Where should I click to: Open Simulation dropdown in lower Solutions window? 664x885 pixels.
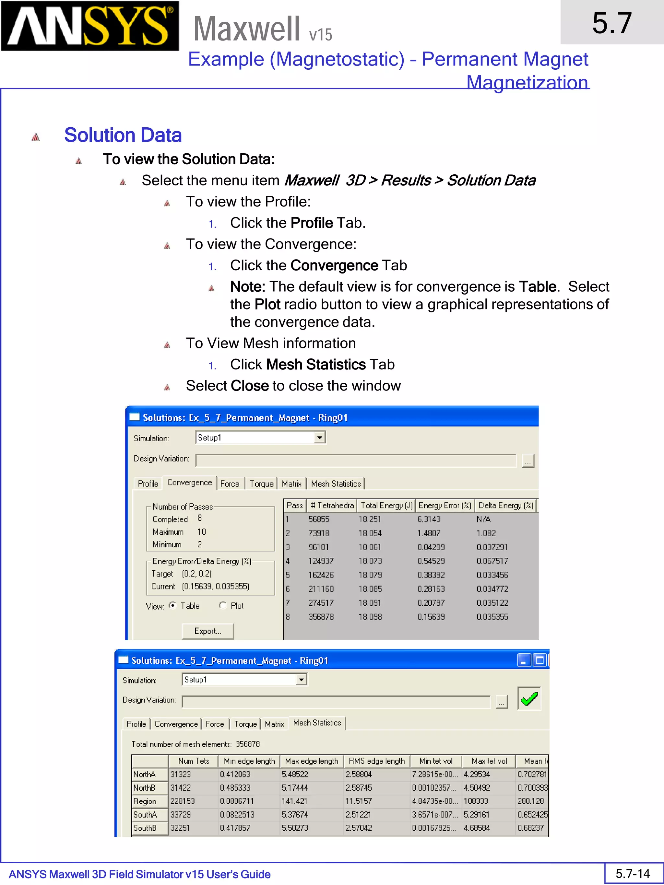click(x=301, y=680)
